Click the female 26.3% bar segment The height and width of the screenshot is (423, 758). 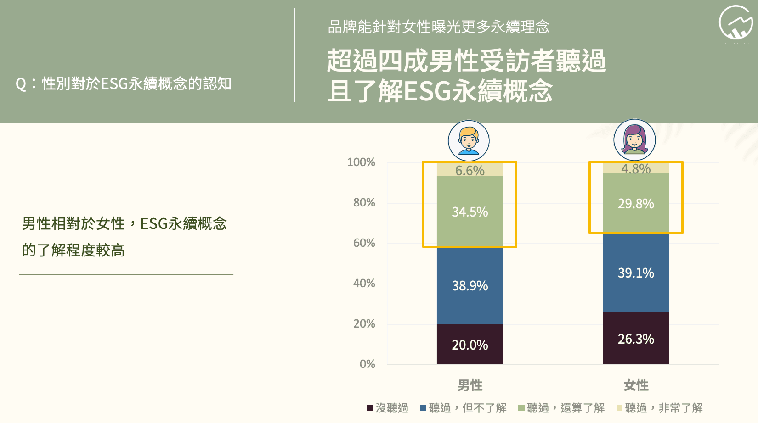tap(636, 338)
